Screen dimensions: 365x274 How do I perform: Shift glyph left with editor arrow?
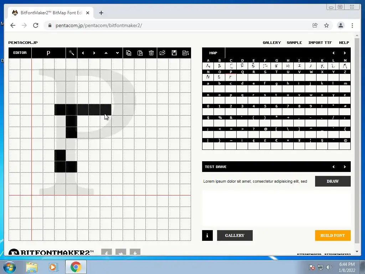(83, 53)
